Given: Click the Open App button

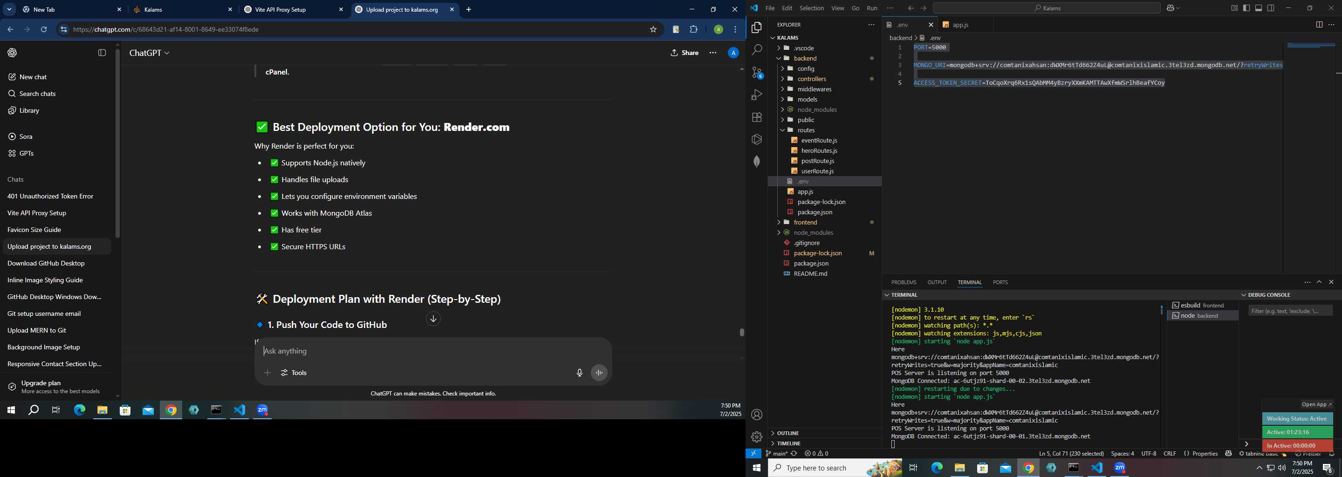Looking at the screenshot, I should pyautogui.click(x=1316, y=405).
